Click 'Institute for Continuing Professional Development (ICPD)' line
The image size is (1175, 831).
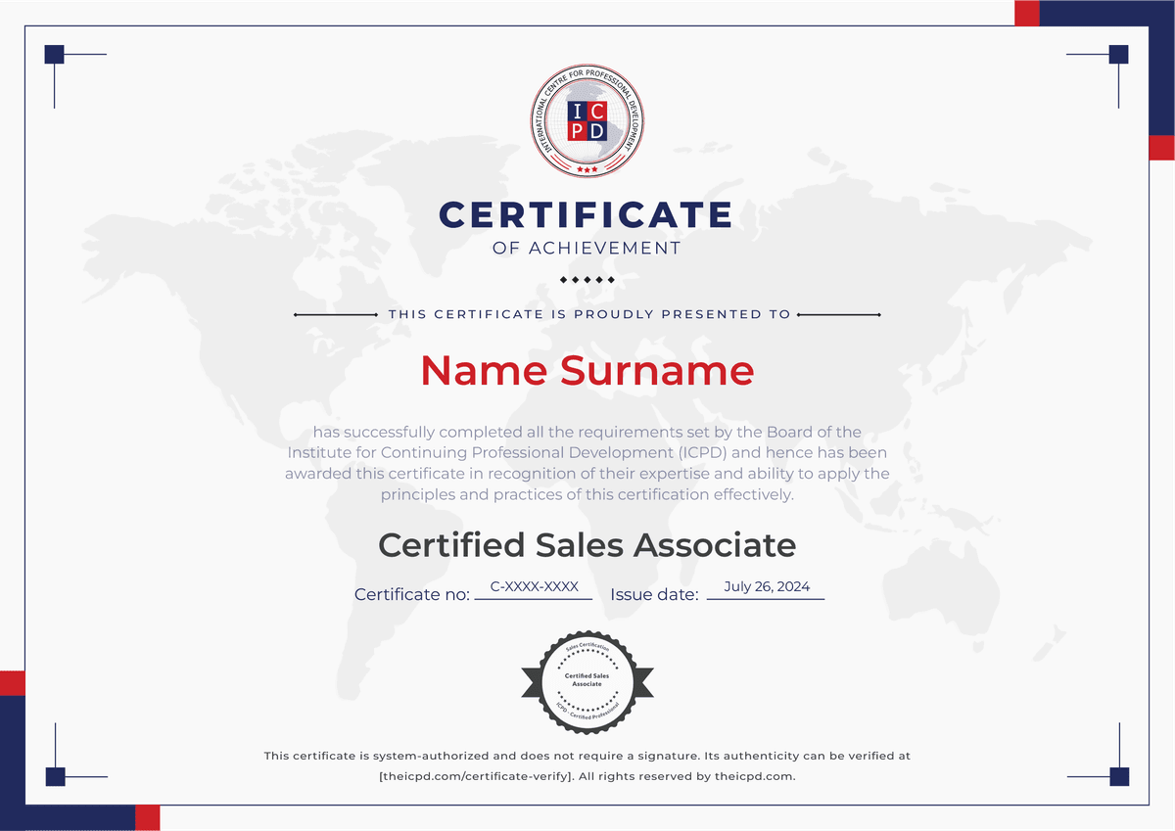point(587,452)
